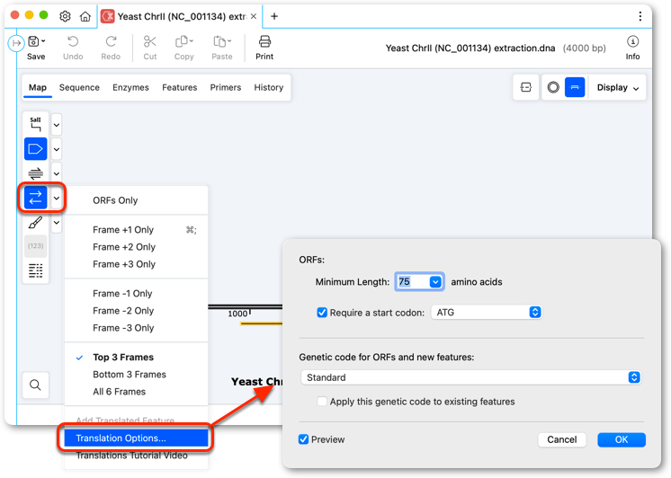Click the Save icon in toolbar
Screen dimensions: 671x478
34,42
